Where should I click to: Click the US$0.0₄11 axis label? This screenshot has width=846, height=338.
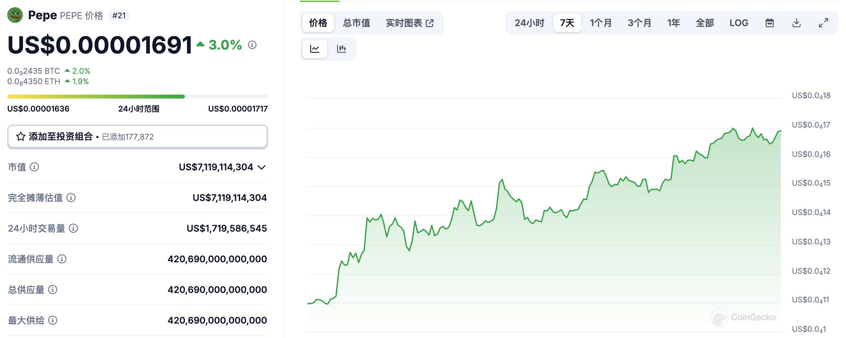tap(811, 300)
